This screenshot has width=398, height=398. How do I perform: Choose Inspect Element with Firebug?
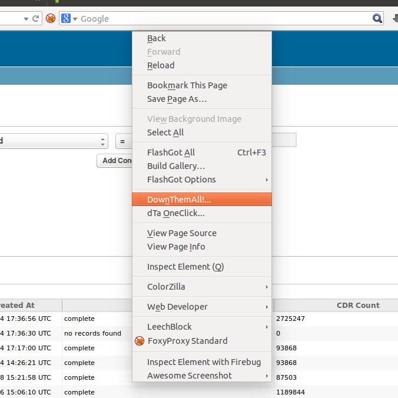coord(202,362)
